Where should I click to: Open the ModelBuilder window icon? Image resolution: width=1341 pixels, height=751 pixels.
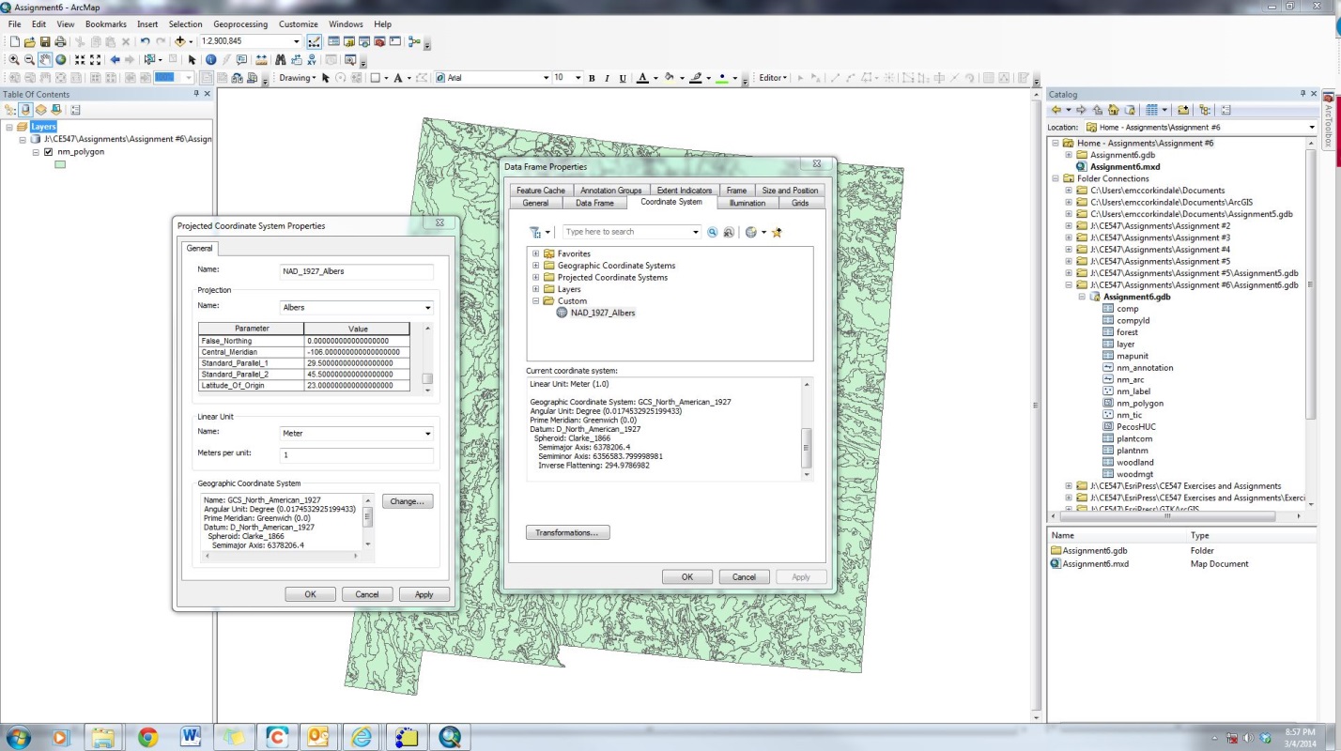[414, 41]
